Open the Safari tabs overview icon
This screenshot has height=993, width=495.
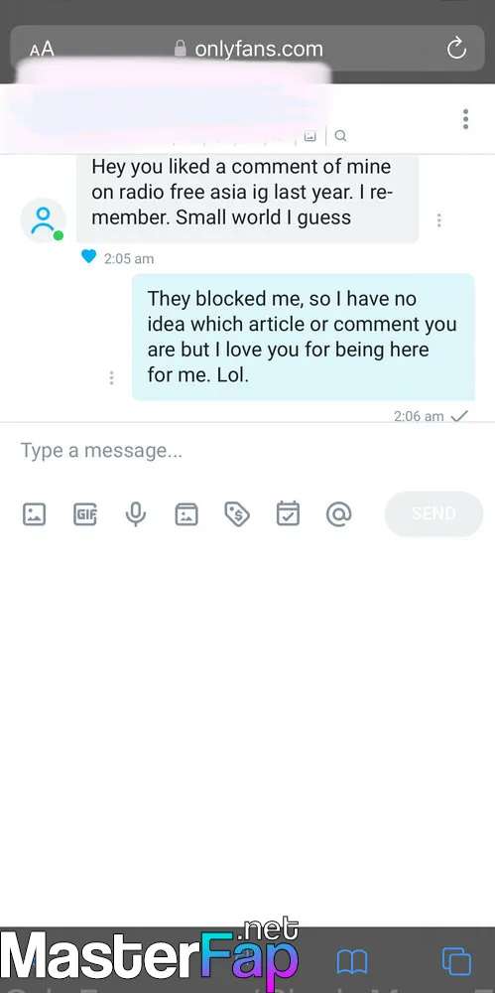(x=457, y=961)
